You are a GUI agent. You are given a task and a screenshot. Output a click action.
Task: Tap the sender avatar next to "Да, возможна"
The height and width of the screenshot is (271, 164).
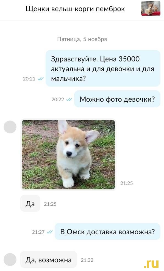tap(10, 259)
